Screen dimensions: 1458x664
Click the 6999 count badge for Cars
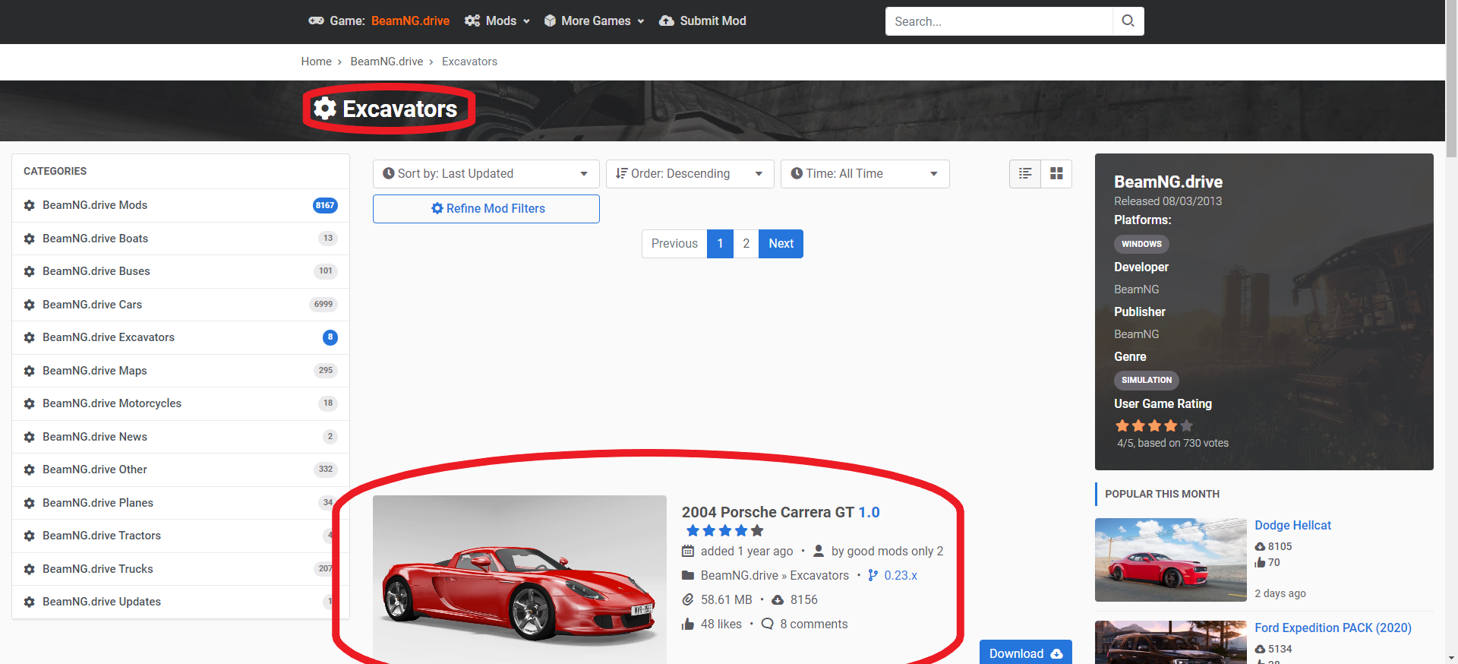323,305
